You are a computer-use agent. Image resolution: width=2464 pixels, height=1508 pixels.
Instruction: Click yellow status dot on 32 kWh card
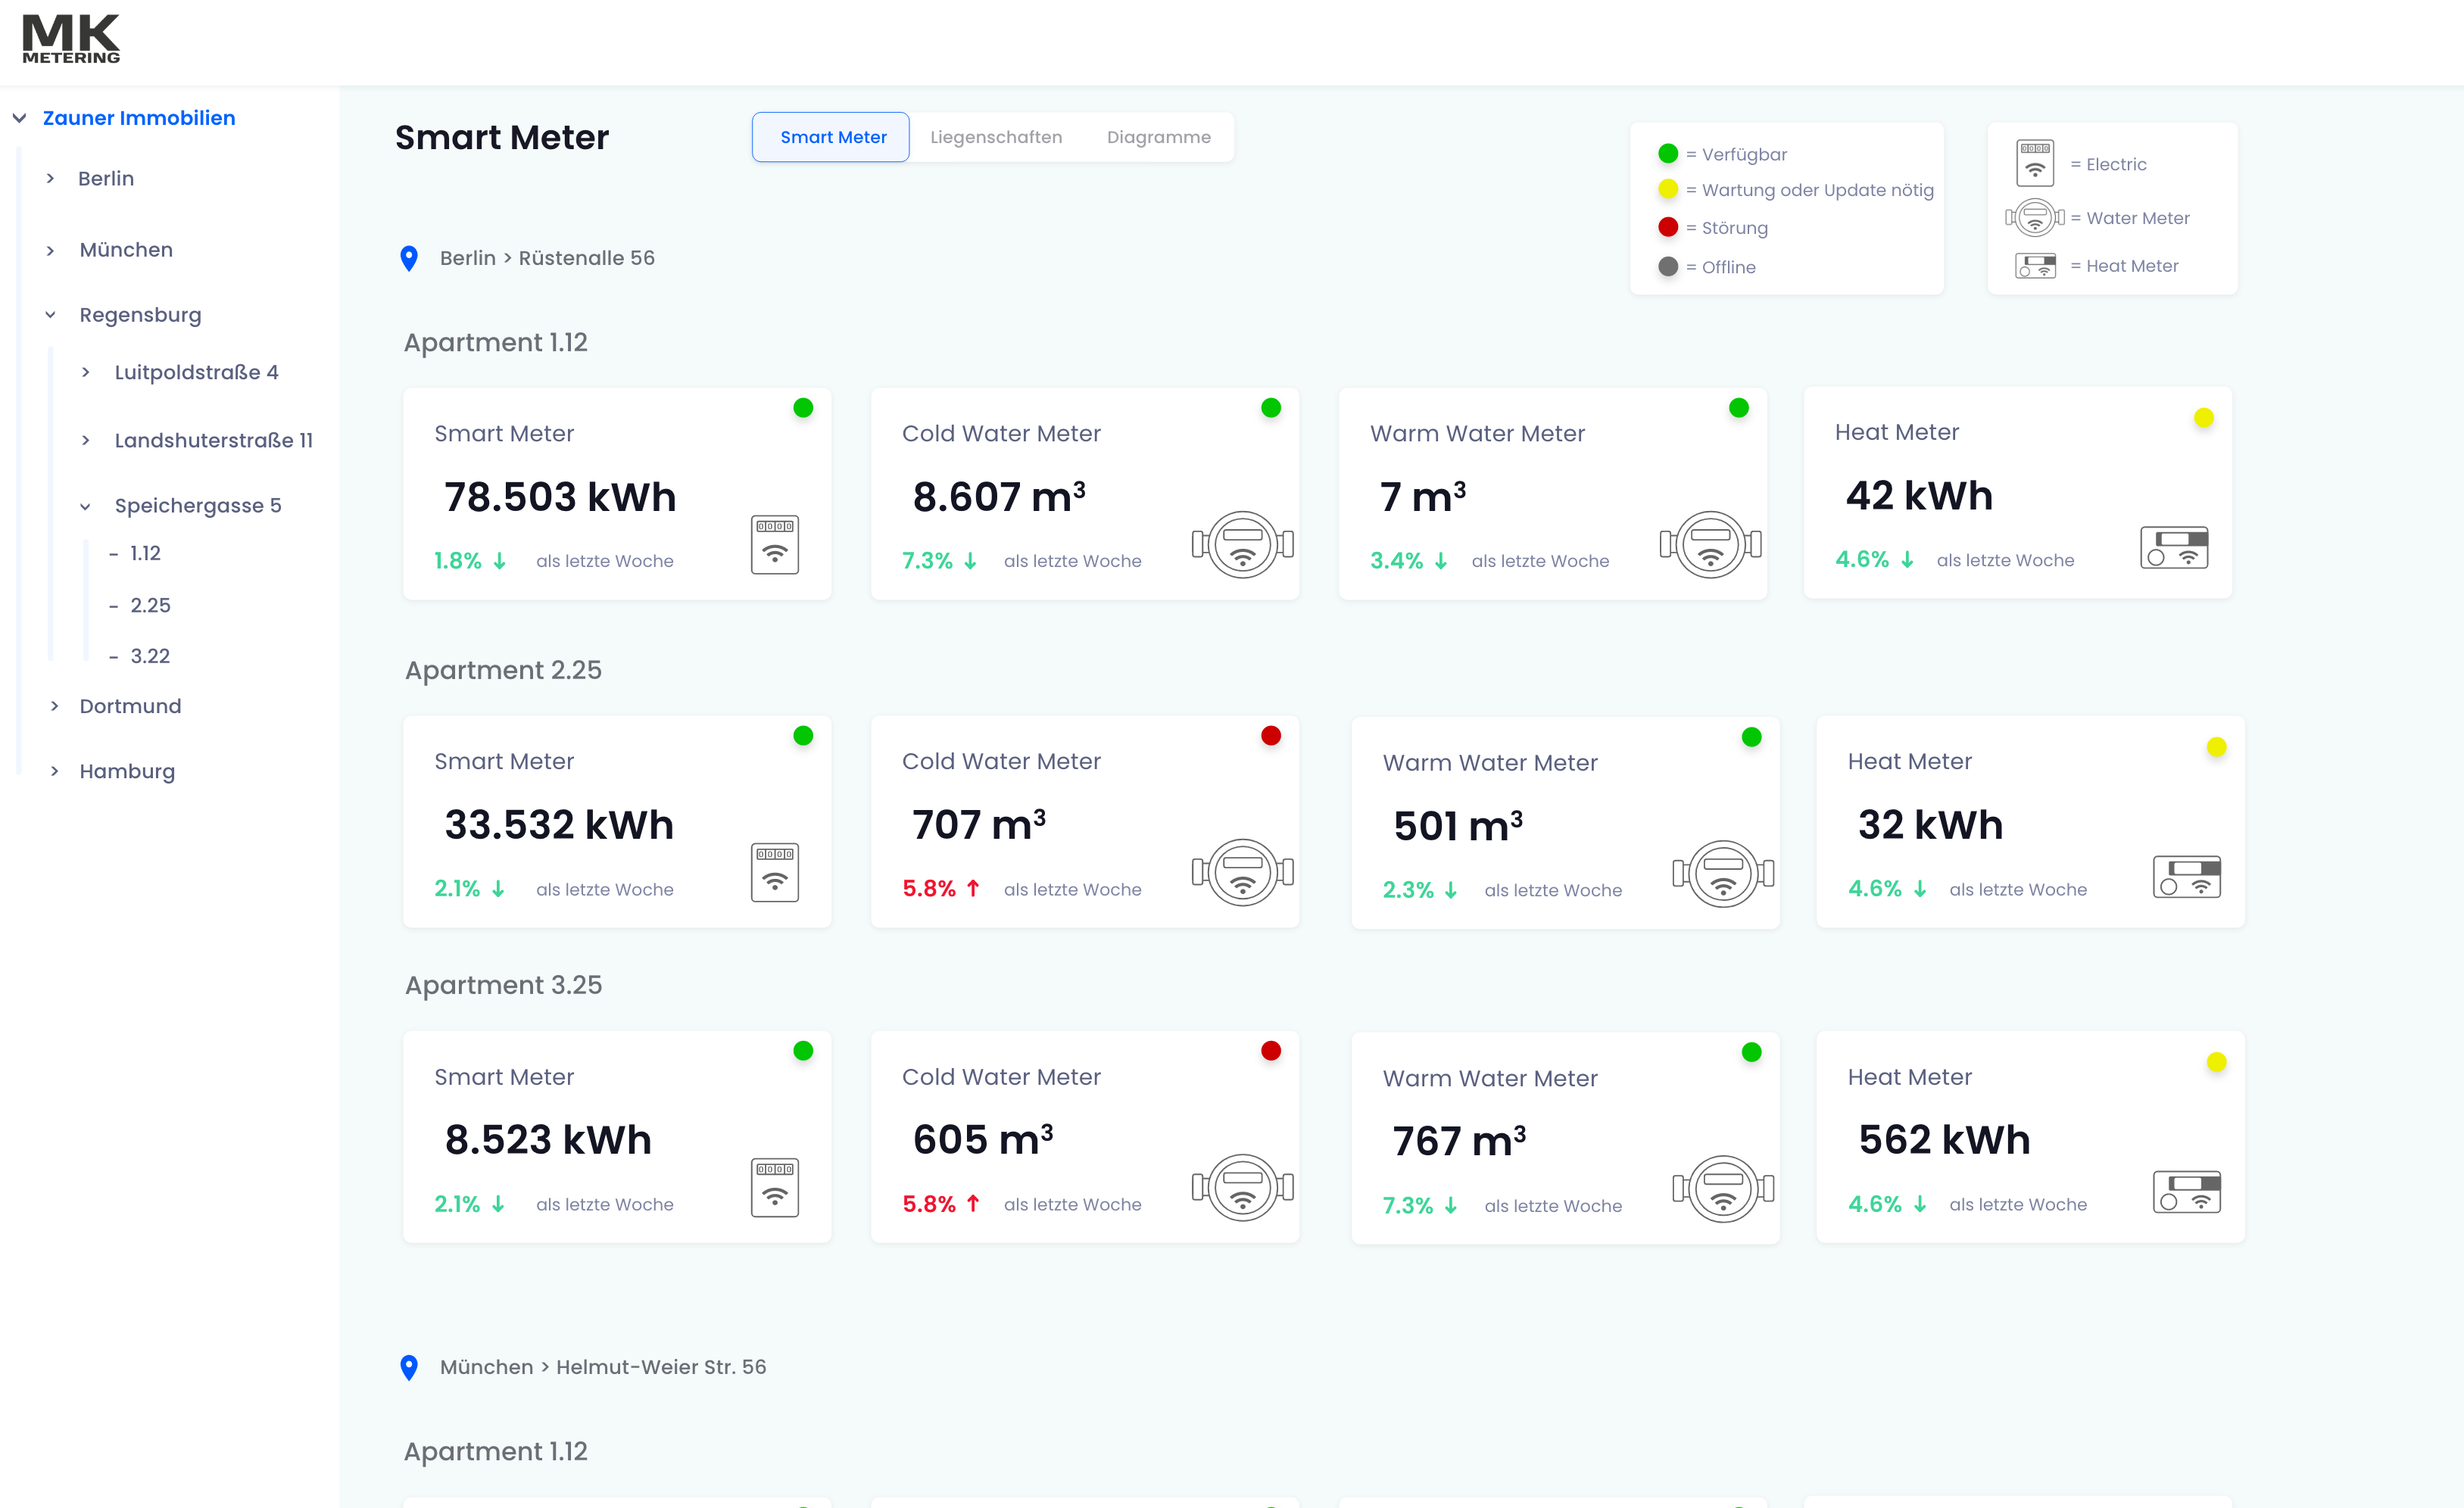2216,746
